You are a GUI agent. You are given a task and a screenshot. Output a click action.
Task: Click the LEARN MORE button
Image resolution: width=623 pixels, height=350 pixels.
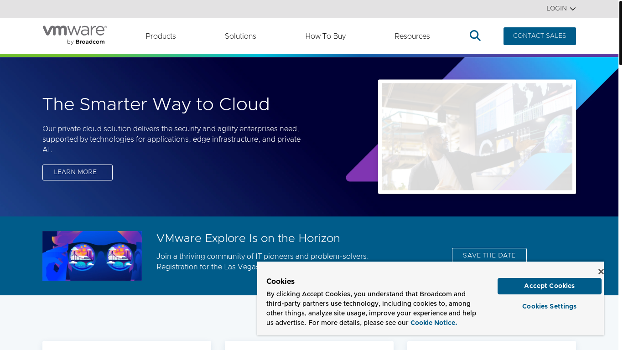(x=78, y=172)
